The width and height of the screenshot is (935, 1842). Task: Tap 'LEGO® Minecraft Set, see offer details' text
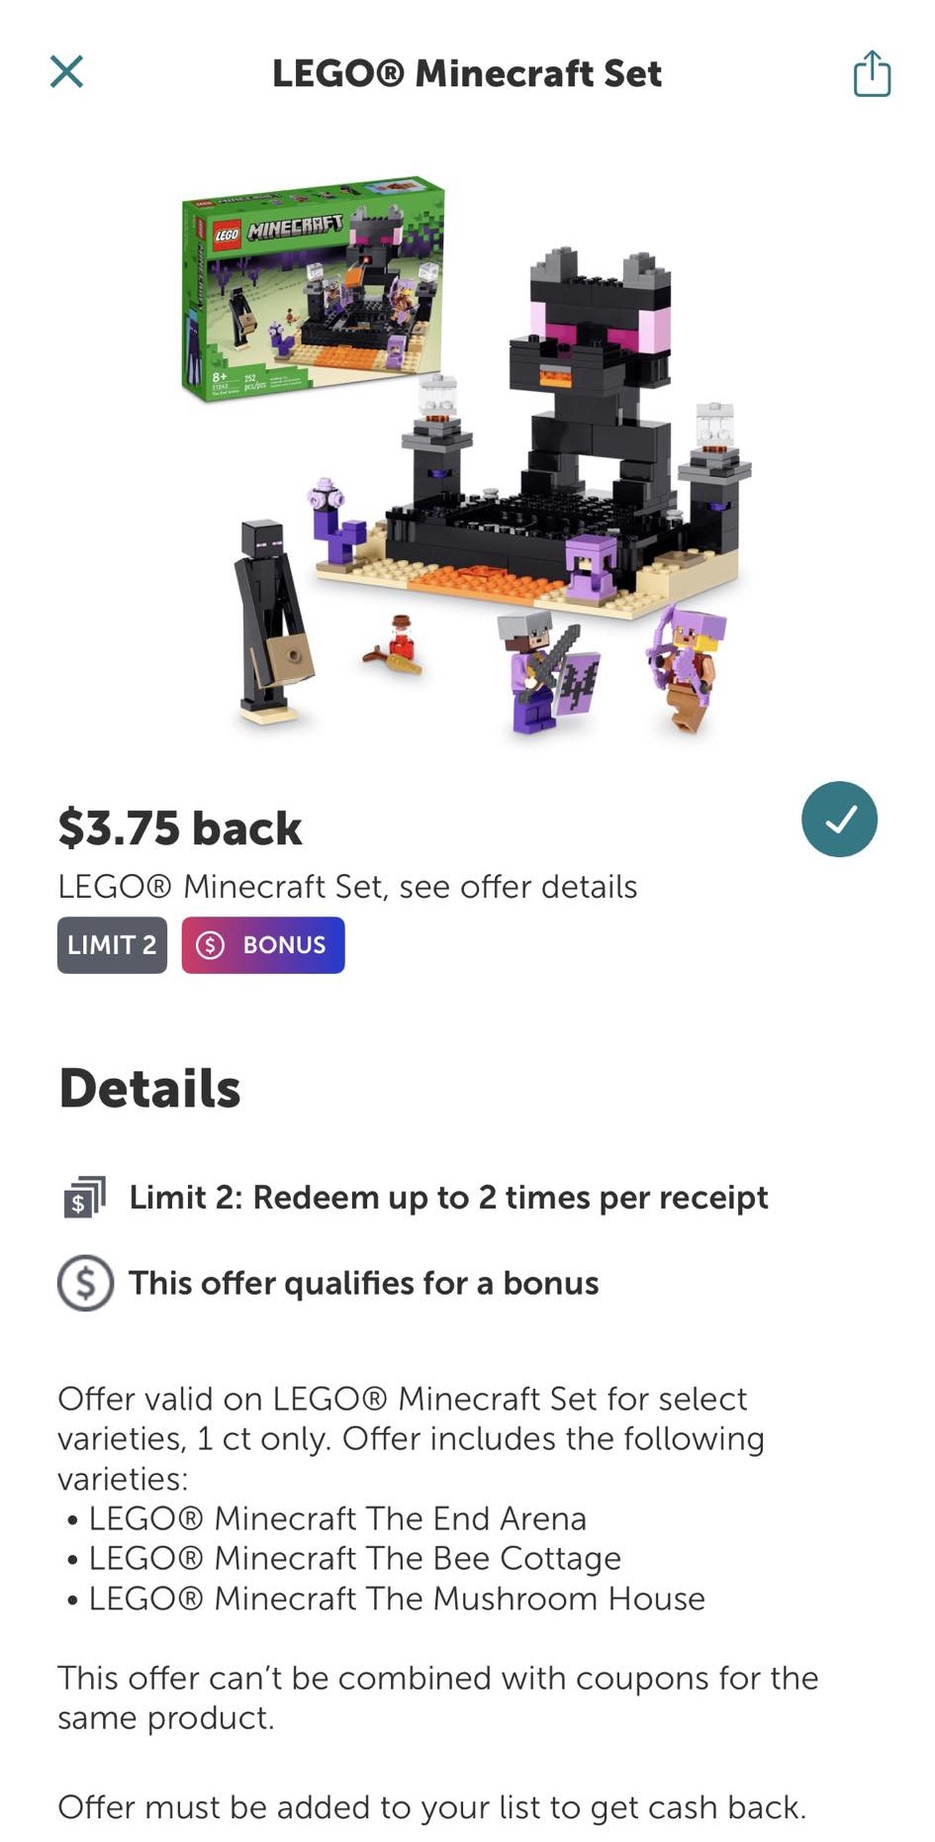pos(347,887)
